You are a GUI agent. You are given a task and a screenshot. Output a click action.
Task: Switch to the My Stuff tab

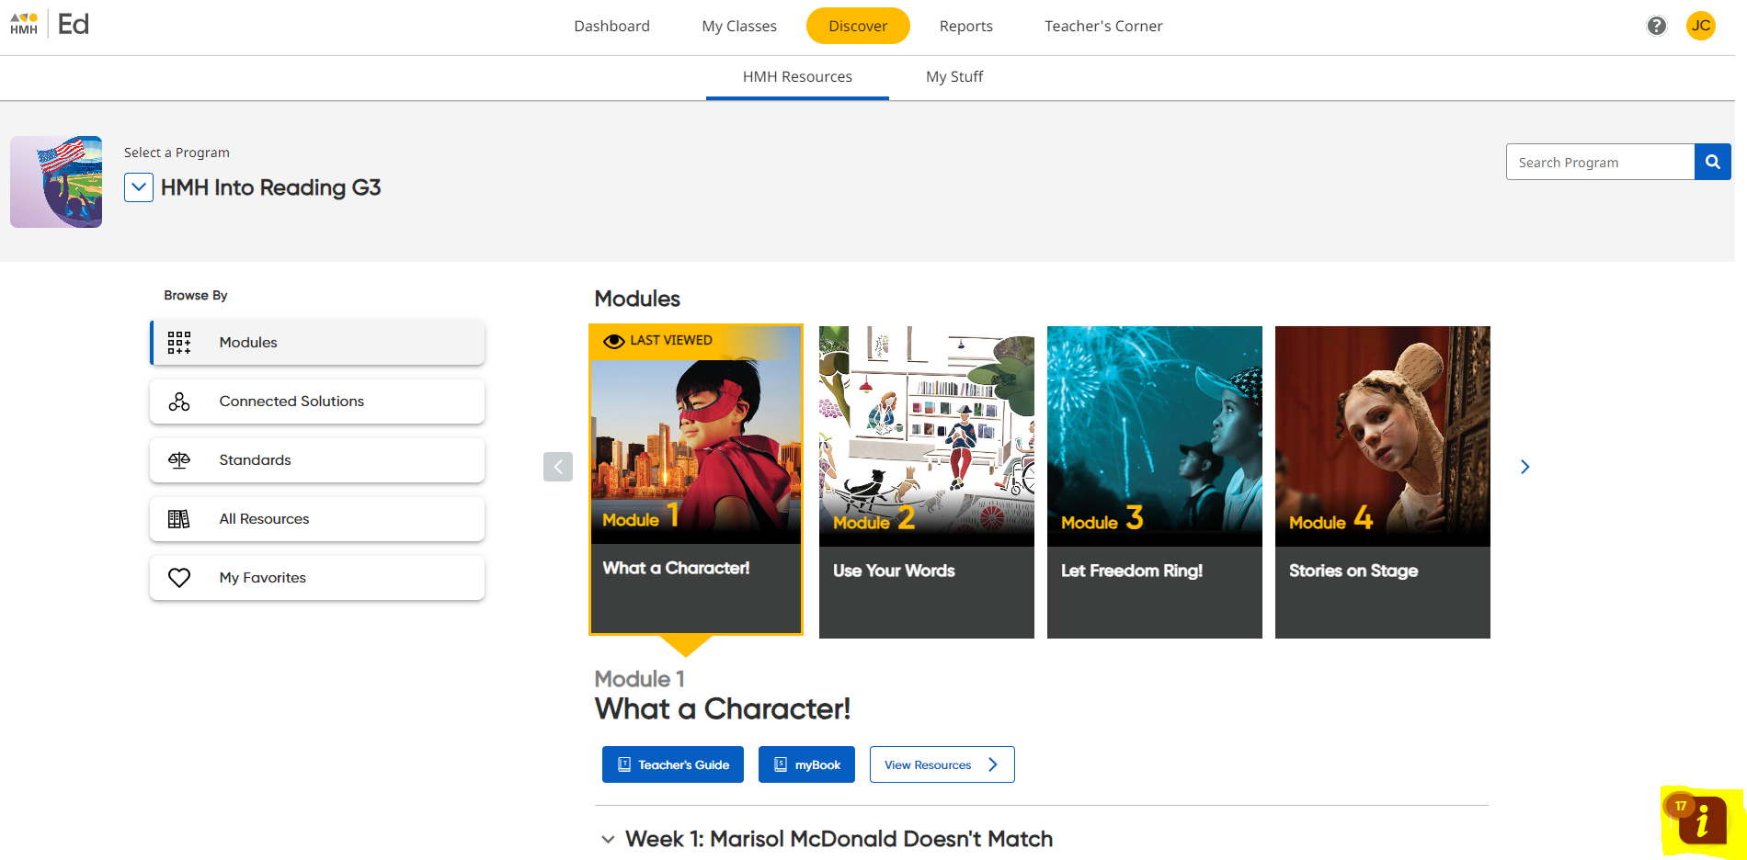953,77
